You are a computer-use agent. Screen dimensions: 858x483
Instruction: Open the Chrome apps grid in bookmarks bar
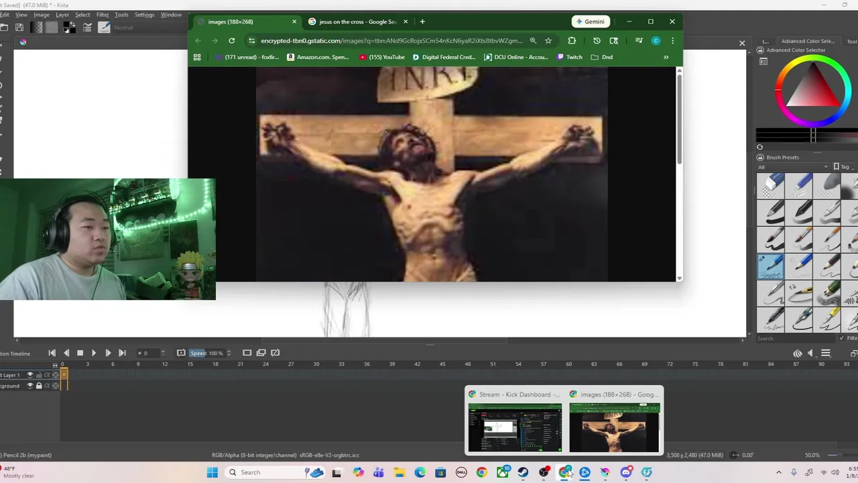click(x=197, y=57)
